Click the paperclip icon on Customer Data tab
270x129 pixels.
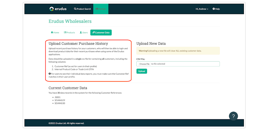(x=93, y=32)
